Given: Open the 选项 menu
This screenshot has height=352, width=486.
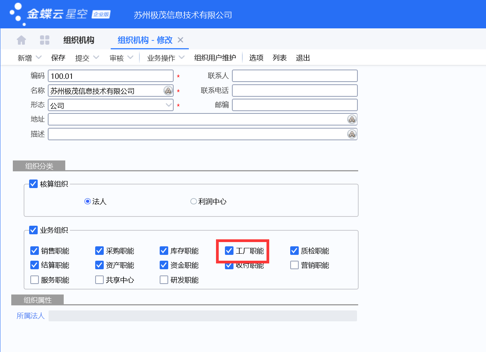Looking at the screenshot, I should 256,58.
